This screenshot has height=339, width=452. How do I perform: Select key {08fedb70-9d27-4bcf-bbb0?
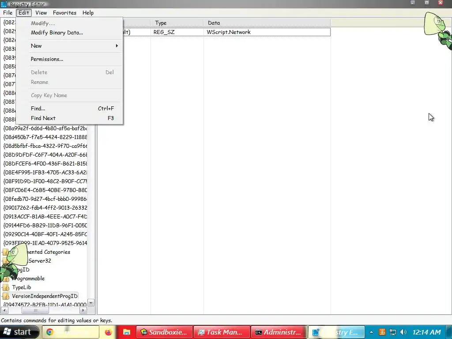[45, 199]
